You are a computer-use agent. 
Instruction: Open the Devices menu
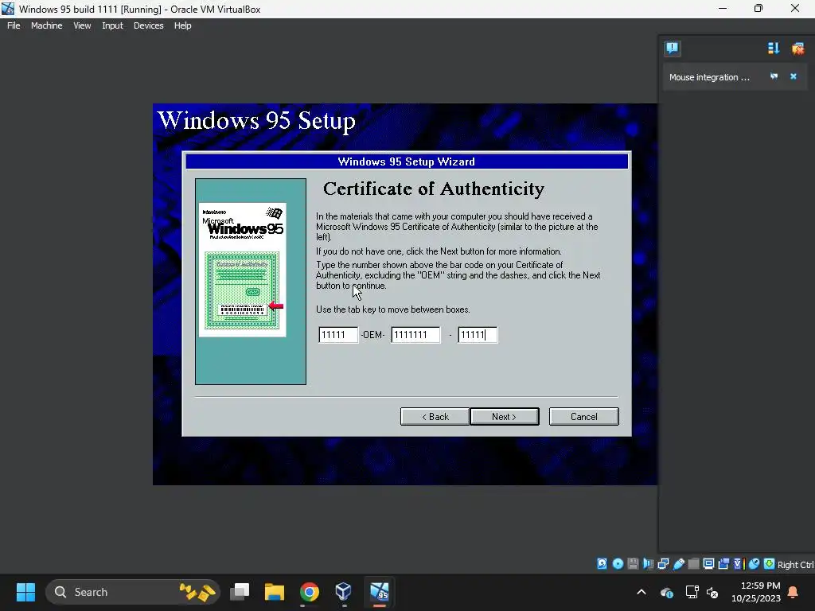(148, 25)
